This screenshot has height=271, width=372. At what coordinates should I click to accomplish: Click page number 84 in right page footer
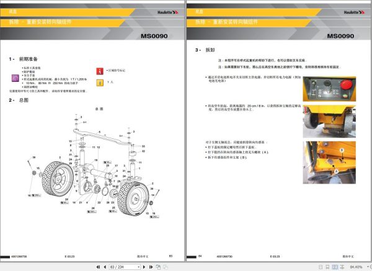click(200, 256)
